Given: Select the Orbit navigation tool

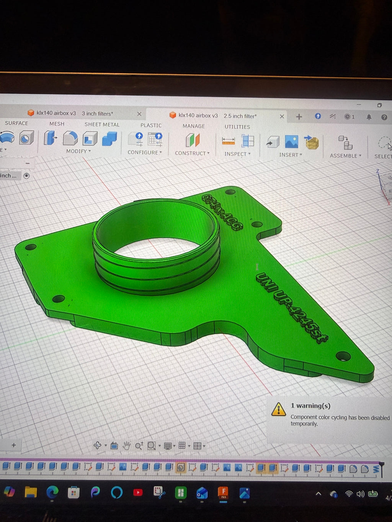Looking at the screenshot, I should 98,445.
